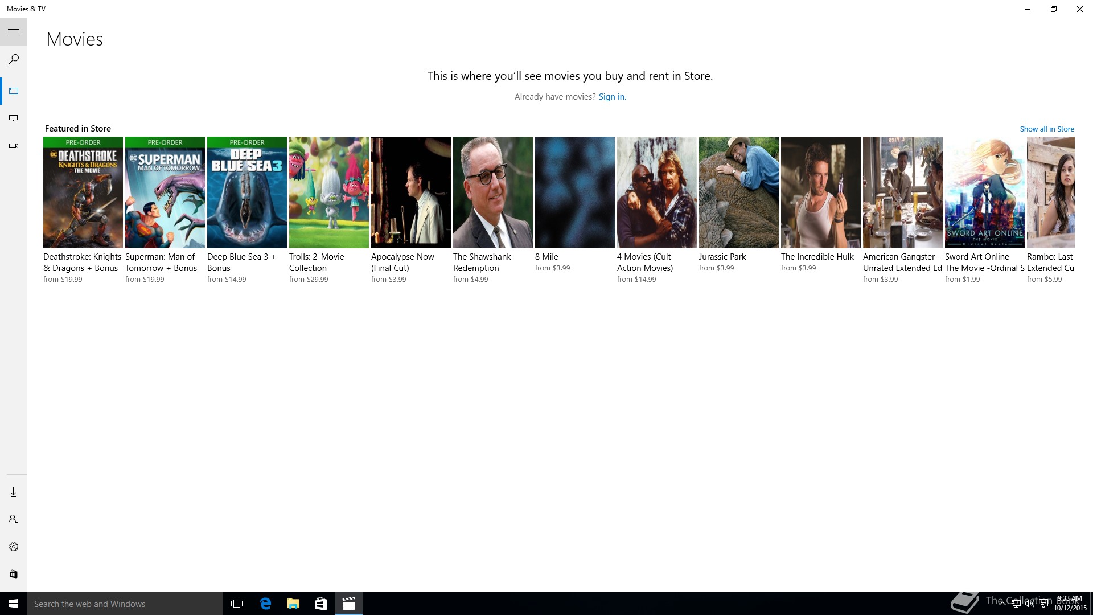Open the Action Center notification icon

[1043, 604]
